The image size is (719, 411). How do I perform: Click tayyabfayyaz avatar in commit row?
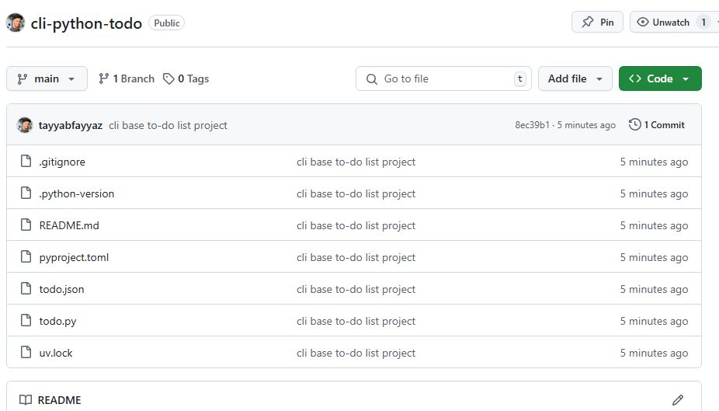[25, 125]
